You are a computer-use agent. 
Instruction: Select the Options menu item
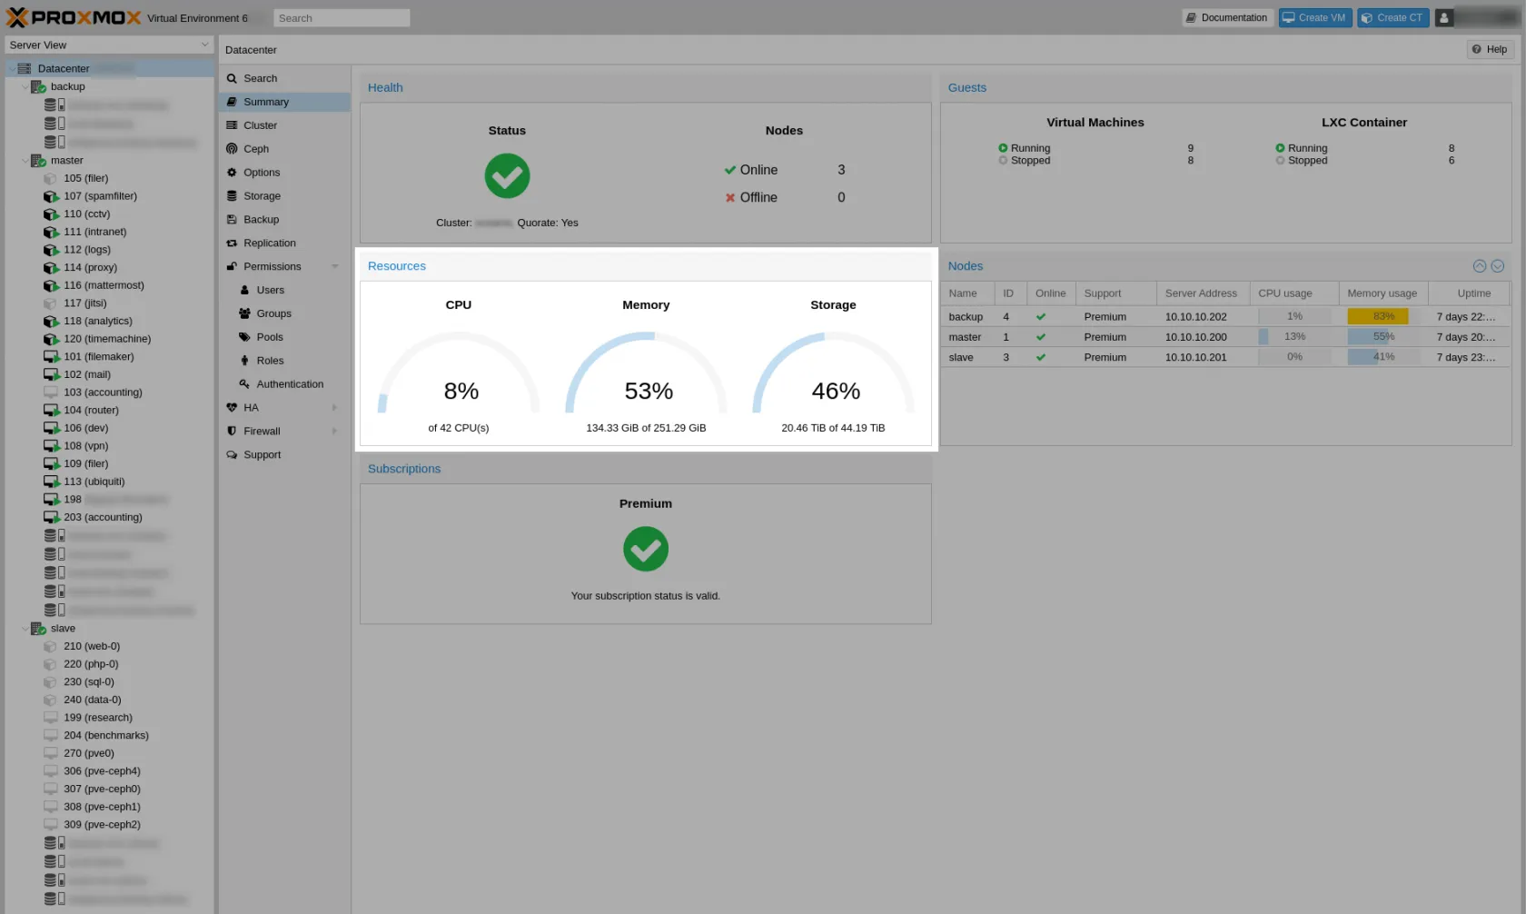point(262,173)
